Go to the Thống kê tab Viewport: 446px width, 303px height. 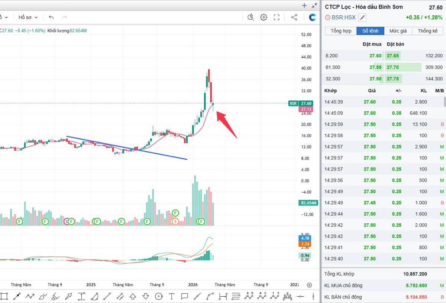[x=427, y=31]
